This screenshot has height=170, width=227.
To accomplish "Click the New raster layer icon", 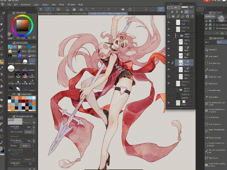I will pyautogui.click(x=169, y=16).
